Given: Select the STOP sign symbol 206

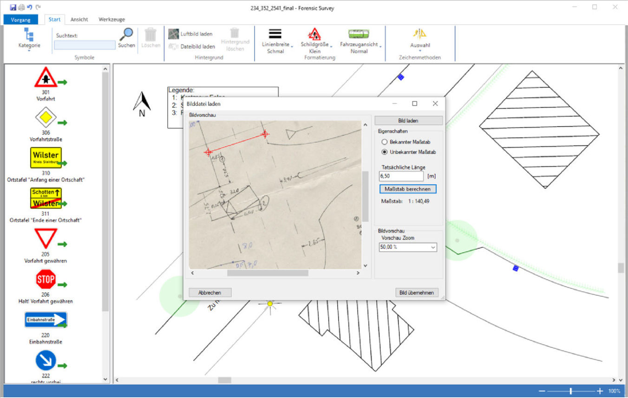Looking at the screenshot, I should coord(46,279).
